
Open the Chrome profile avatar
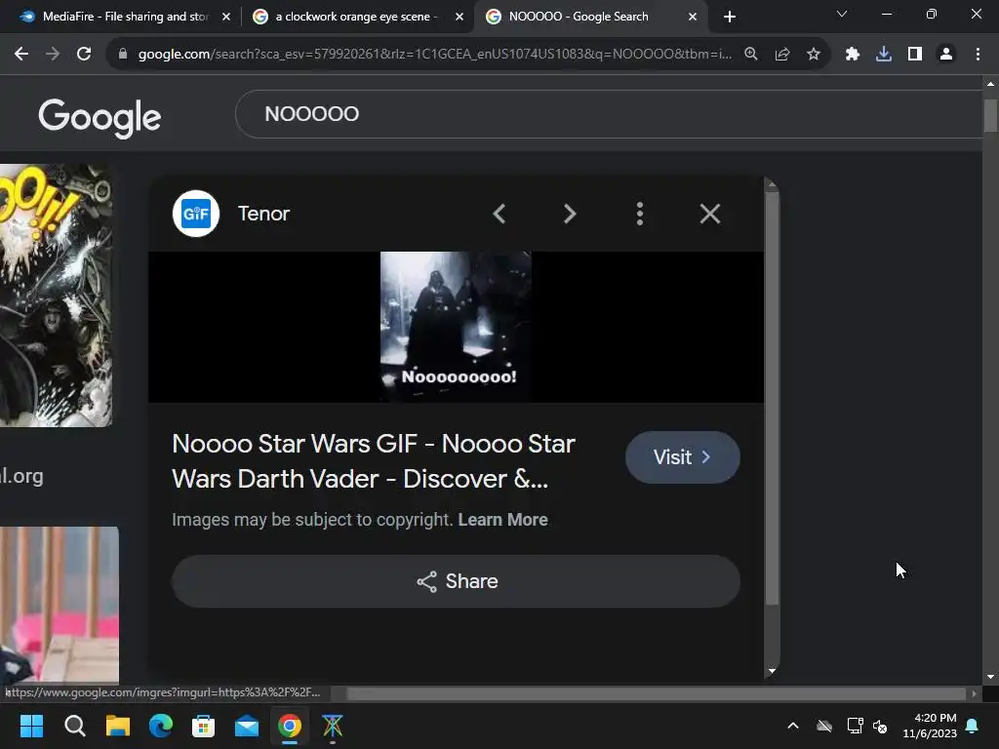(x=946, y=55)
